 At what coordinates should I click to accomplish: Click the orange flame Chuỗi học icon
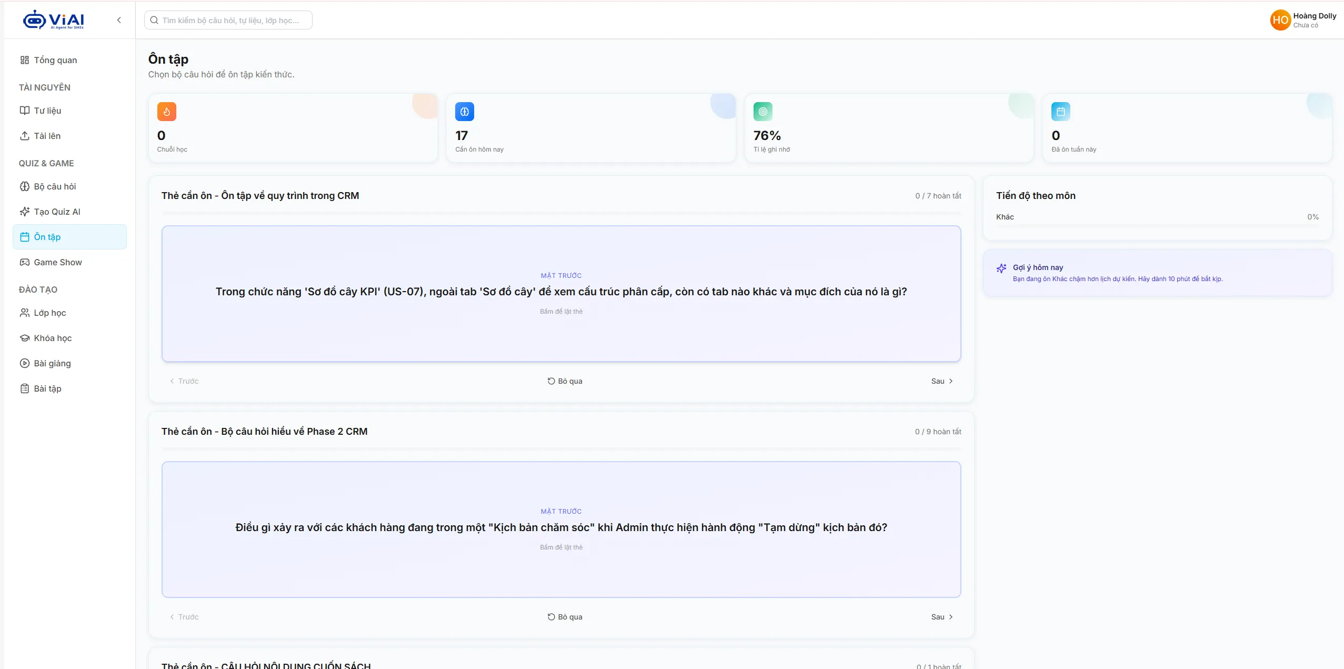tap(167, 112)
